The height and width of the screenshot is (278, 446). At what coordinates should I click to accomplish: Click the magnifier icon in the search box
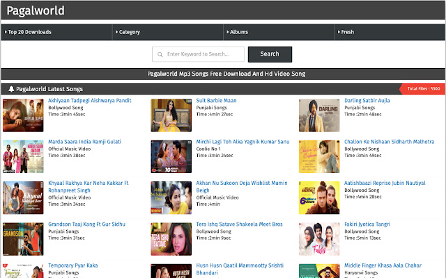pyautogui.click(x=160, y=54)
